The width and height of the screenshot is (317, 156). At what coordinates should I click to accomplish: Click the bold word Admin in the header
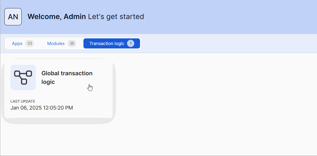click(74, 17)
